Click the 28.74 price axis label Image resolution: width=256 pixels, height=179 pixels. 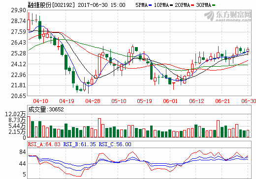18,21
